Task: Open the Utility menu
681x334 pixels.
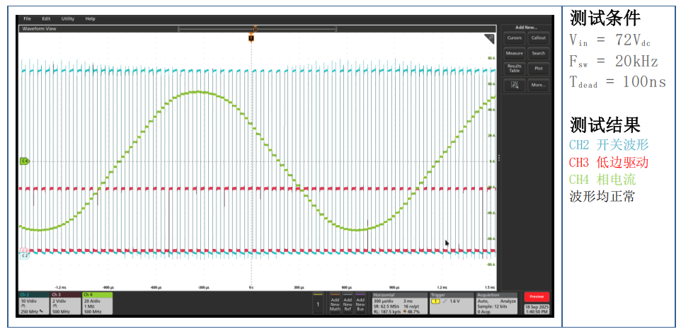Action: point(68,18)
